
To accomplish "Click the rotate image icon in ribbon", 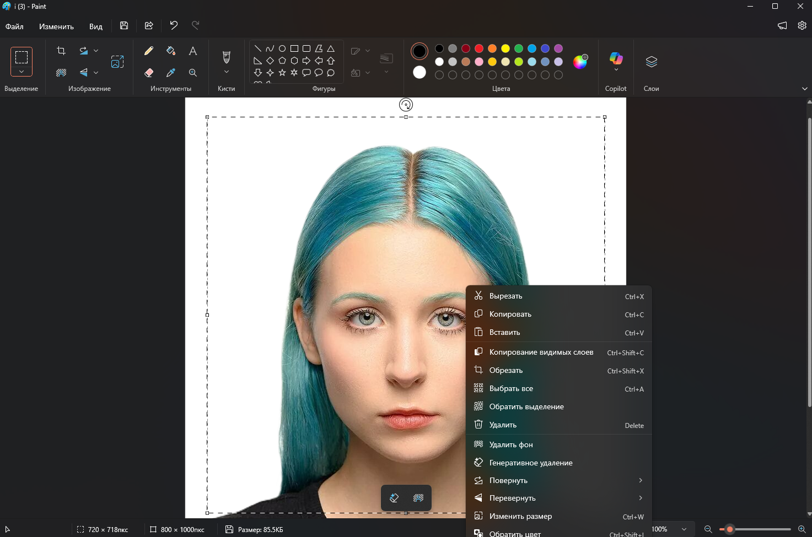I will click(x=83, y=51).
